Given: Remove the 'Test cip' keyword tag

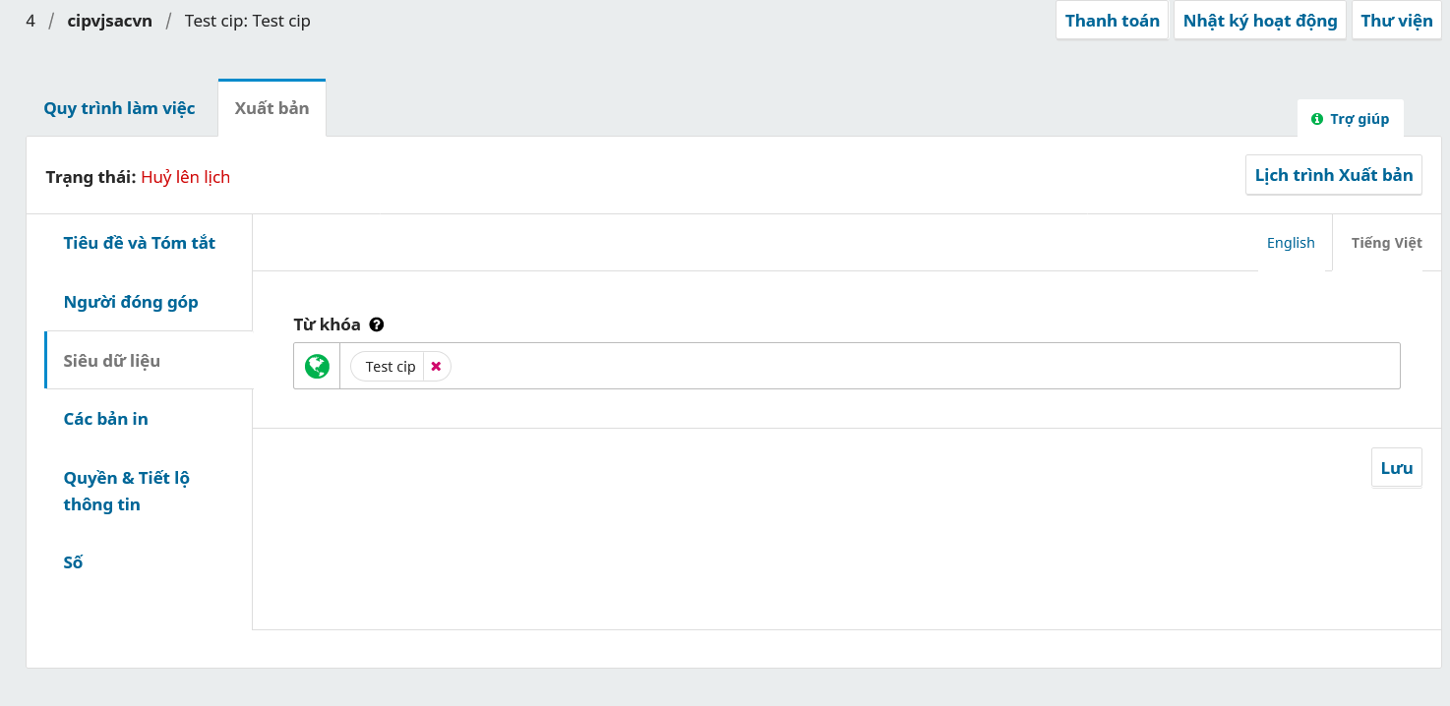Looking at the screenshot, I should [x=436, y=367].
